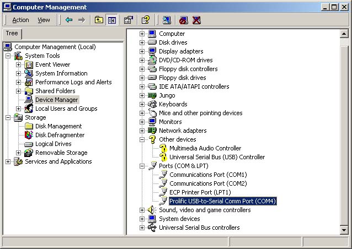The width and height of the screenshot is (352, 249).
Task: Click the Jungo device category icon
Action: pos(152,95)
